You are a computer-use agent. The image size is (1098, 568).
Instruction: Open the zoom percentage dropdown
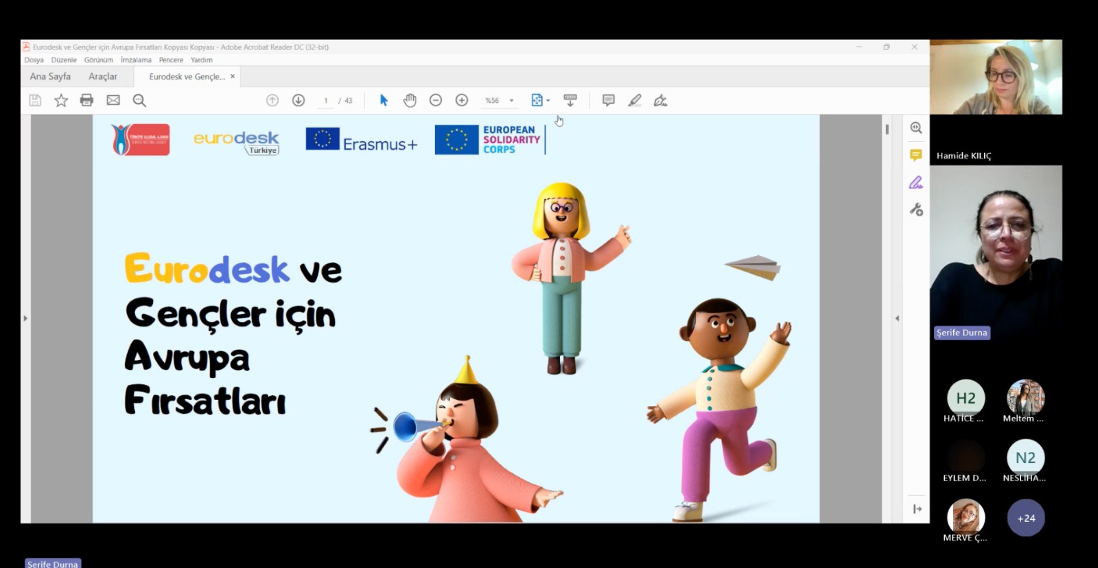511,100
